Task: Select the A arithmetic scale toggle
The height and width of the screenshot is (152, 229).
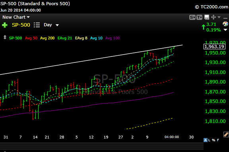Action: [x=206, y=140]
